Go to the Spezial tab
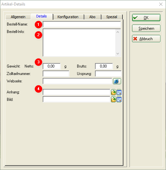 112,17
